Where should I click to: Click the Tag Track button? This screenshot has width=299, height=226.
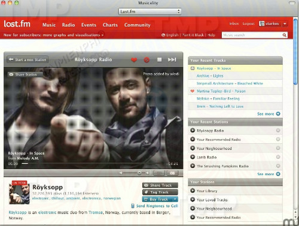(x=160, y=192)
